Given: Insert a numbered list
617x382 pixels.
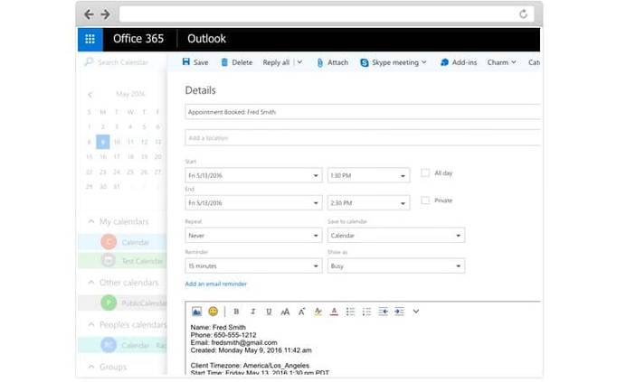Looking at the screenshot, I should [x=366, y=312].
